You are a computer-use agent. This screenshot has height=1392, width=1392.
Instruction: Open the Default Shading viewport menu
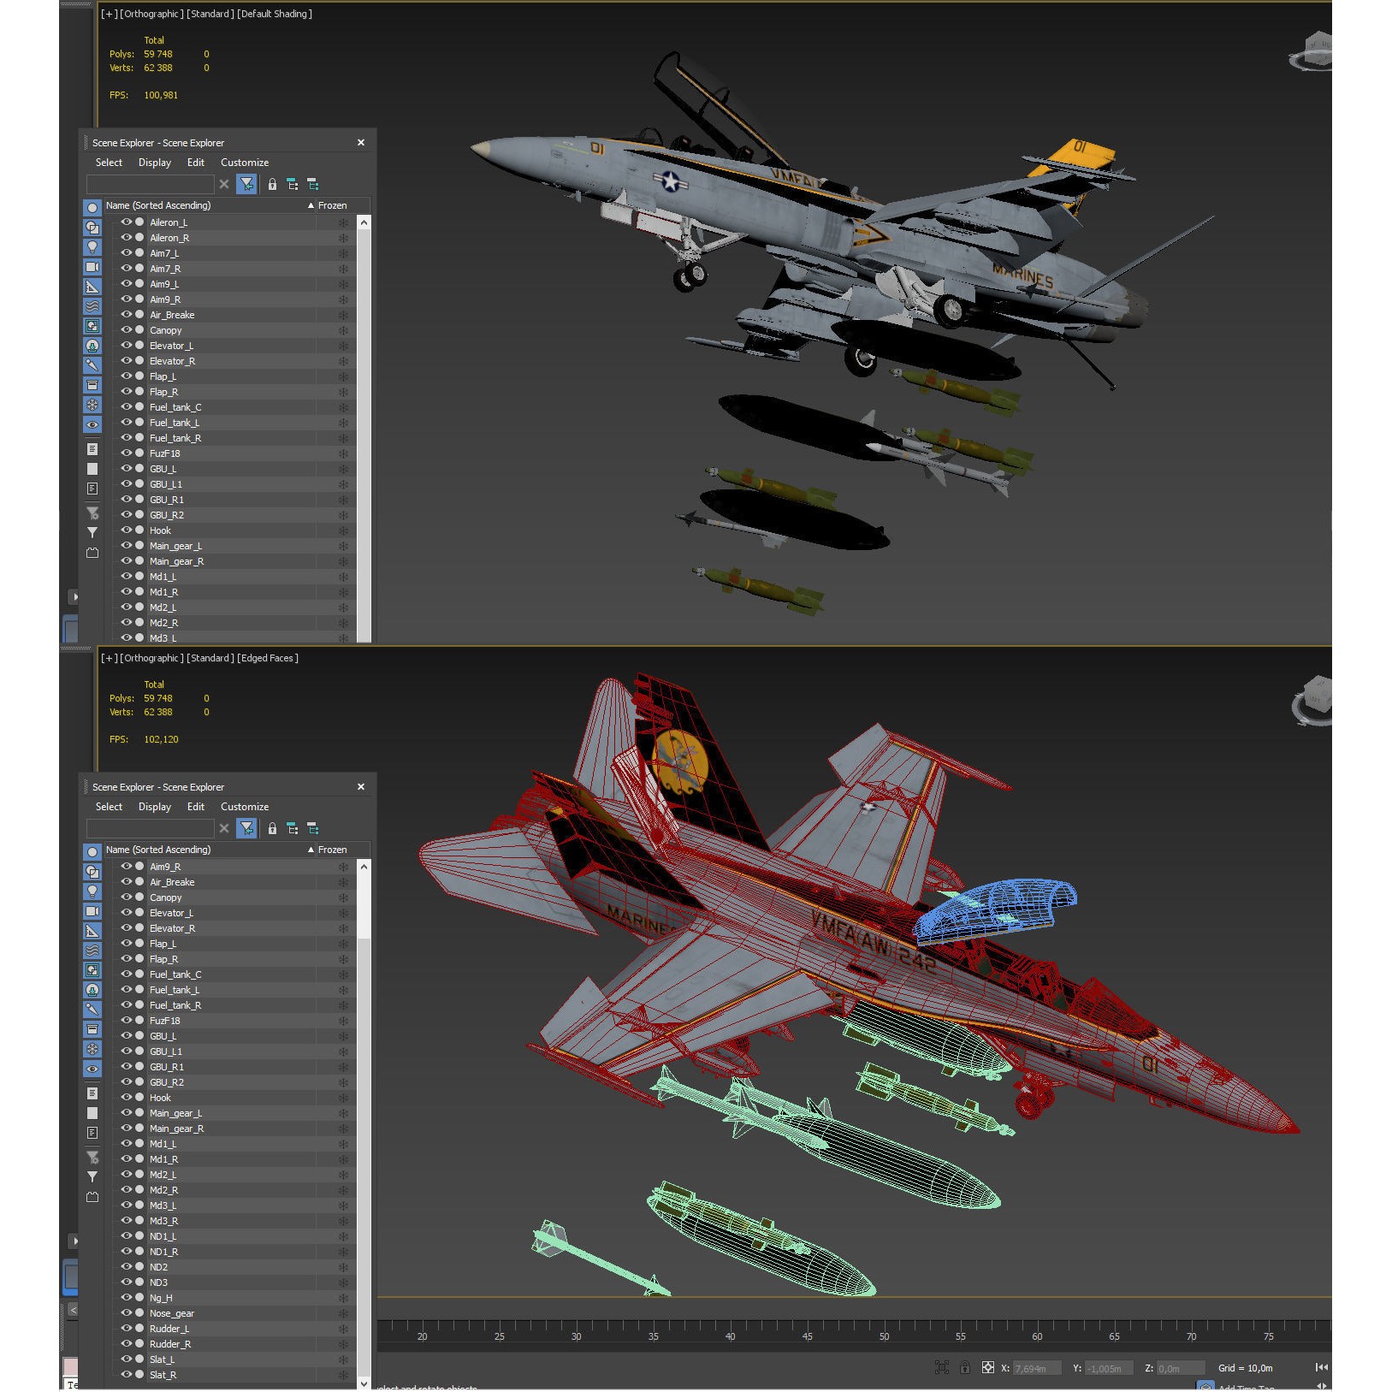coord(274,14)
